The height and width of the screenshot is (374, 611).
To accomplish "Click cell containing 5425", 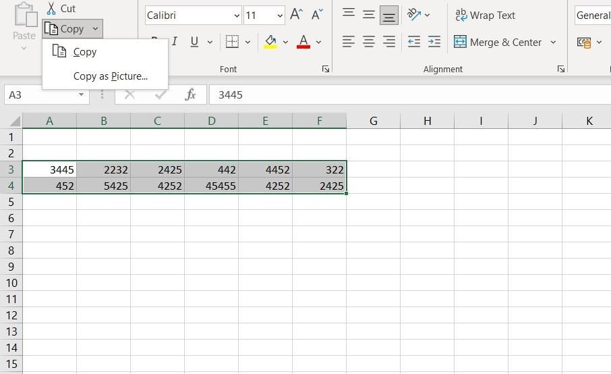I will coord(104,186).
